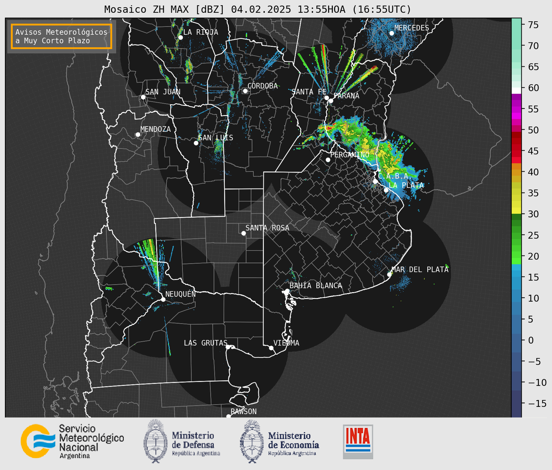Click the Bahía Blanca marker dot

pyautogui.click(x=287, y=291)
